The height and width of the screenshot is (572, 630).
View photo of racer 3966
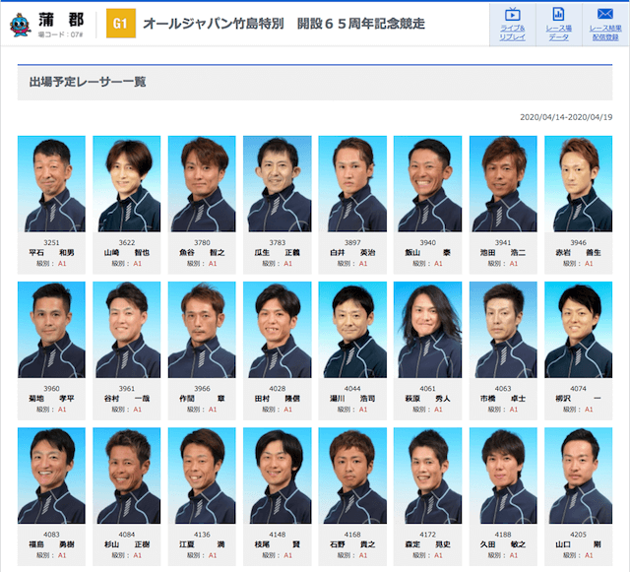coord(202,330)
